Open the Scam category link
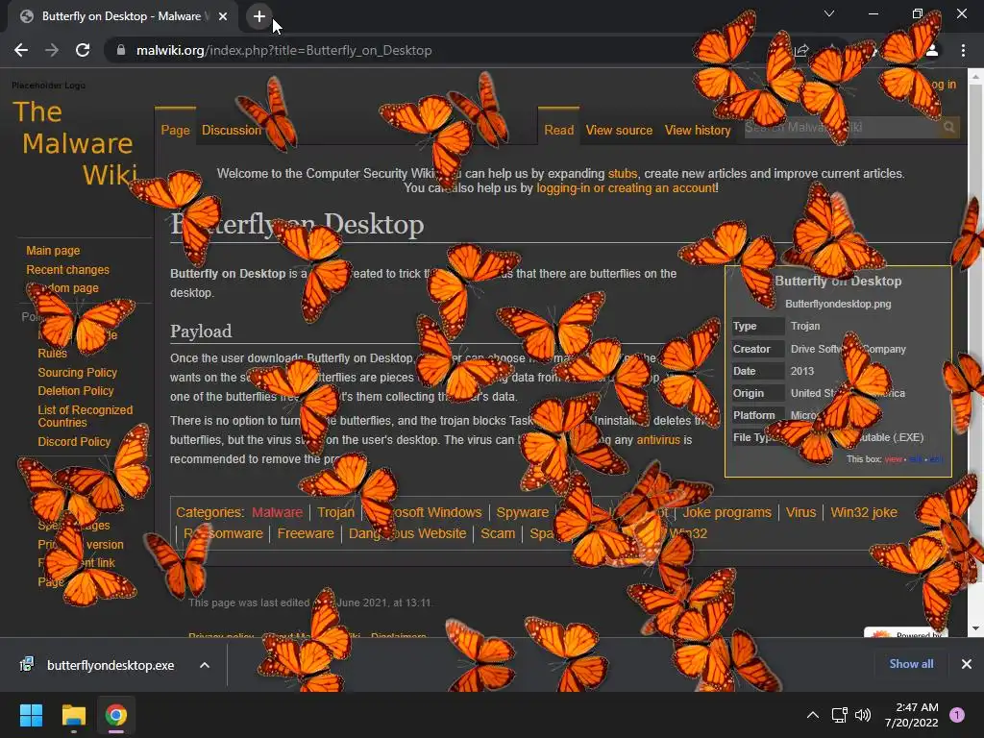 click(x=498, y=533)
